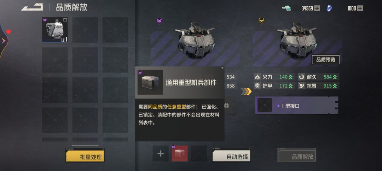The image size is (382, 171).
Task: Click the lock icon beside stats
Action: point(227,105)
